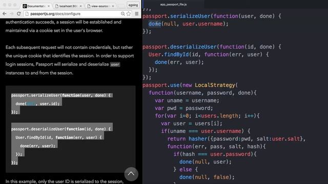Click the scroll-to-top chevron circle button
Image resolution: width=328 pixels, height=184 pixels.
pyautogui.click(x=131, y=174)
